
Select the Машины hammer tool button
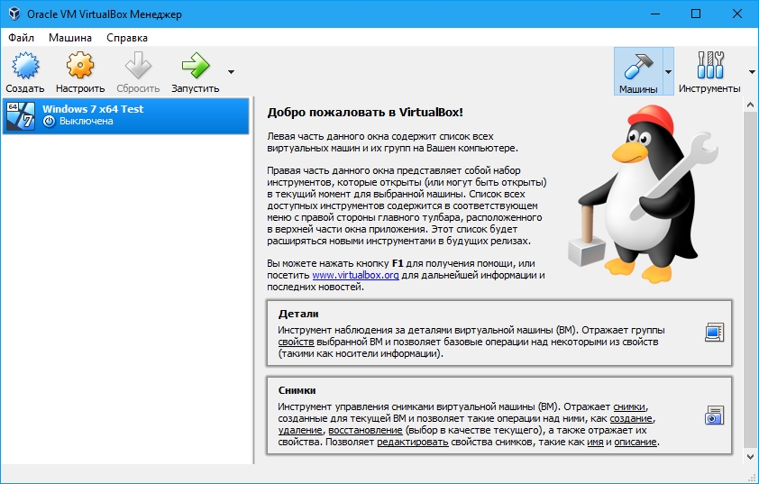[638, 71]
